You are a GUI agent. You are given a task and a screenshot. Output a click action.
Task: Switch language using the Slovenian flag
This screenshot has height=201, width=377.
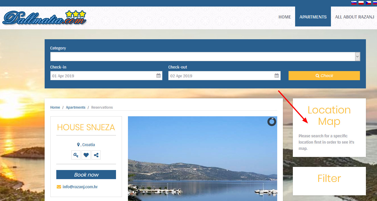(x=354, y=3)
